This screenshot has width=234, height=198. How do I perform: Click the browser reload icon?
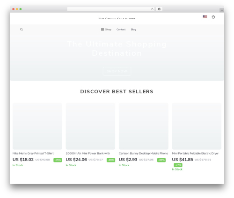click(x=152, y=9)
